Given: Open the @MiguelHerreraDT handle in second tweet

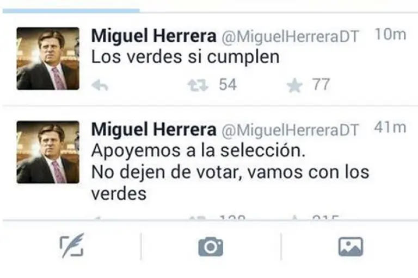Looking at the screenshot, I should 290,130.
